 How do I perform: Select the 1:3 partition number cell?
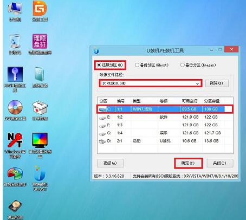(x=120, y=125)
